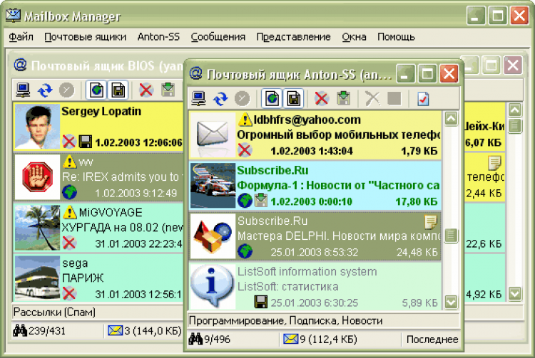The width and height of the screenshot is (535, 358).
Task: Click gray stop square in Anton-SS toolbar
Action: click(394, 99)
